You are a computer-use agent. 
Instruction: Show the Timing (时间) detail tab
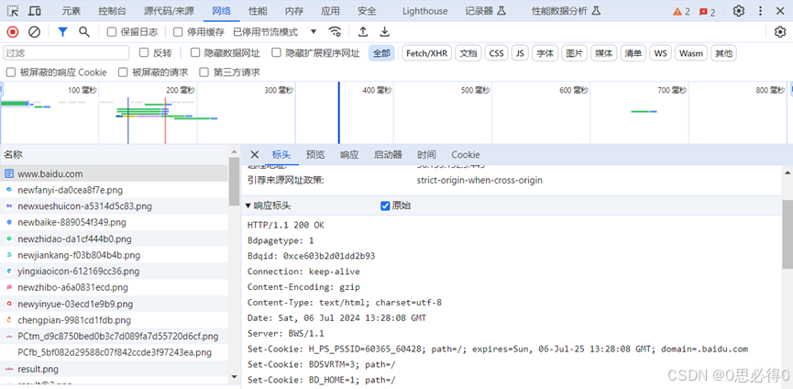tap(426, 154)
